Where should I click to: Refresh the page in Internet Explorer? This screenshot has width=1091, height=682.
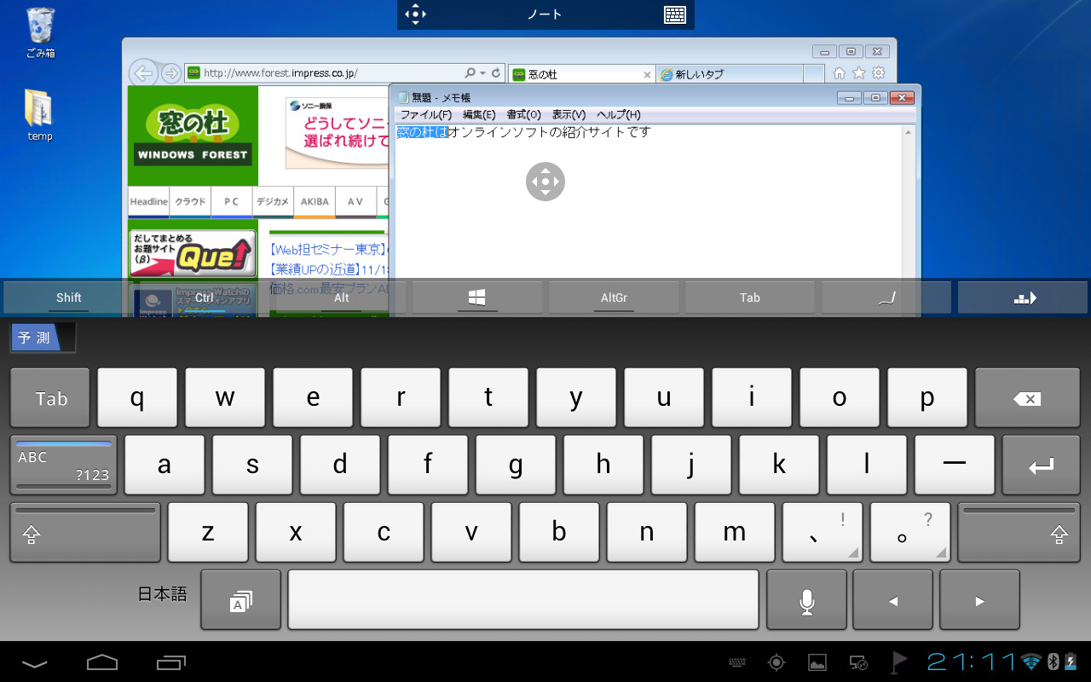(496, 73)
